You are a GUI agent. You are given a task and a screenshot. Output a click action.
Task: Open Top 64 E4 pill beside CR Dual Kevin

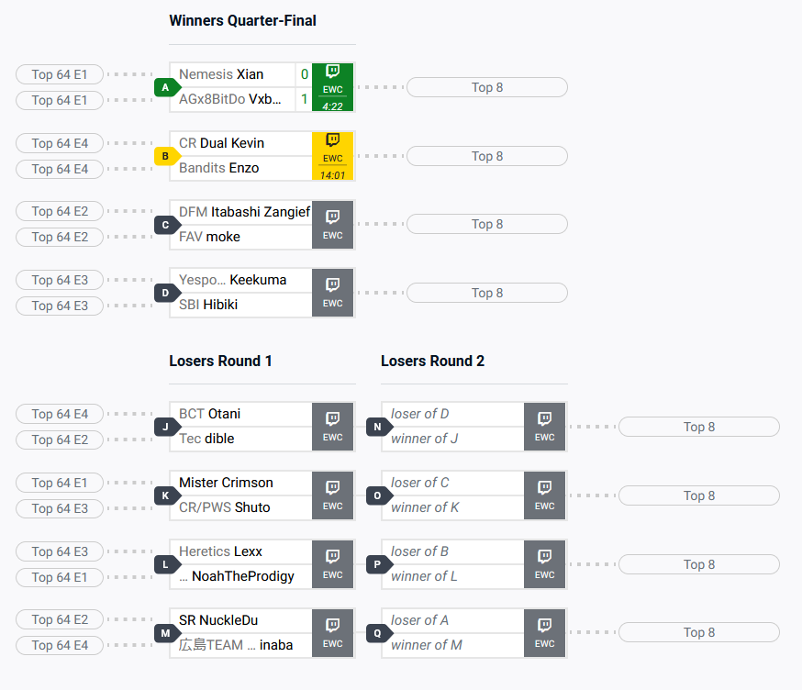pyautogui.click(x=60, y=143)
